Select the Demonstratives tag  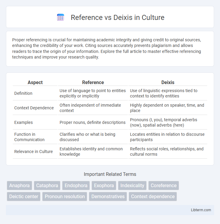[x=108, y=196]
